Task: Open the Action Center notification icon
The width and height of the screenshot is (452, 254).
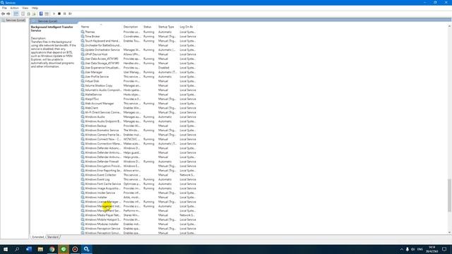Action: (444, 249)
